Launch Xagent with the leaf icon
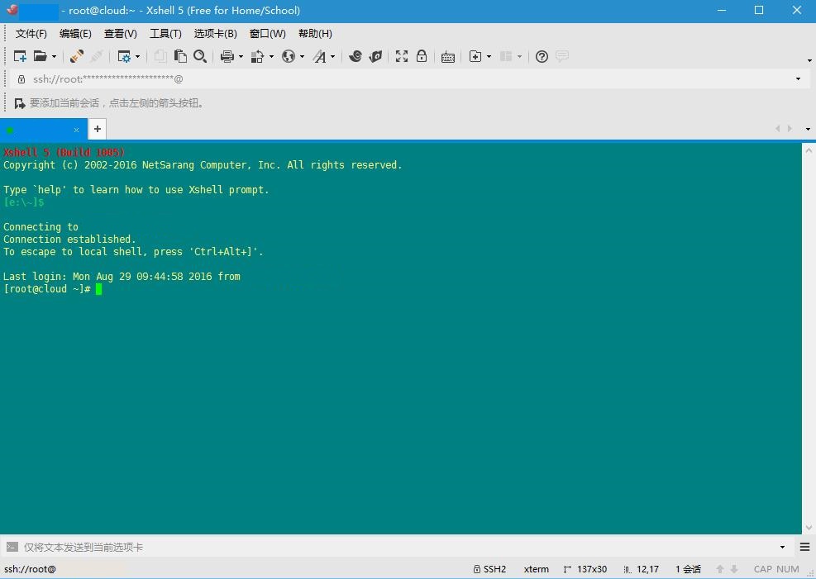This screenshot has height=579, width=816. tap(375, 56)
